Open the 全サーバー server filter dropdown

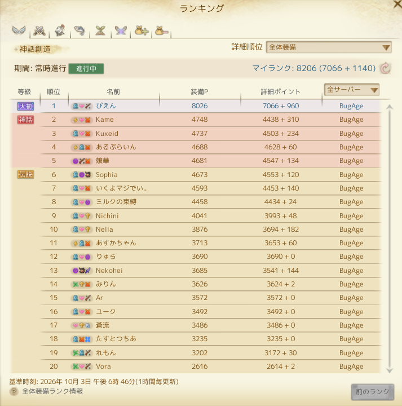[x=351, y=90]
